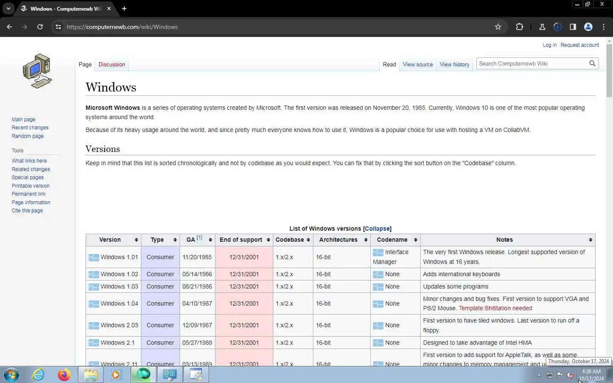Toggle the browser side panel icon

pyautogui.click(x=573, y=27)
